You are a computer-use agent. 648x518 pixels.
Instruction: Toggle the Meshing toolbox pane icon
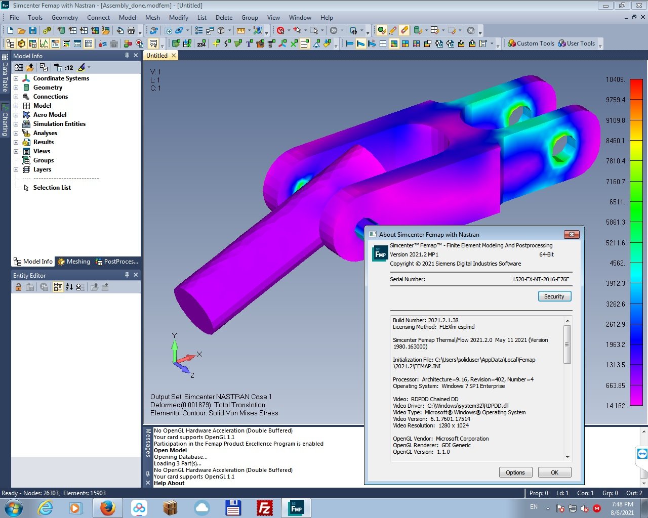[x=21, y=44]
